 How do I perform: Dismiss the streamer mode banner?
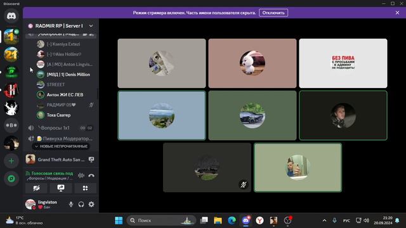point(397,13)
